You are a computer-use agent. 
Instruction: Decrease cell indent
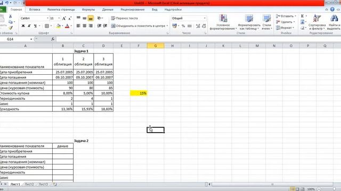(99, 26)
